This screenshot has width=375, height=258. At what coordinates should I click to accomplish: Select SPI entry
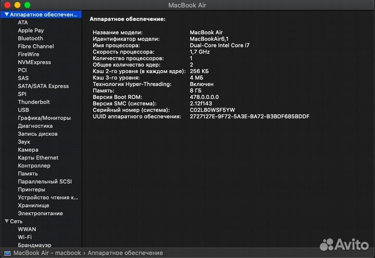click(22, 94)
